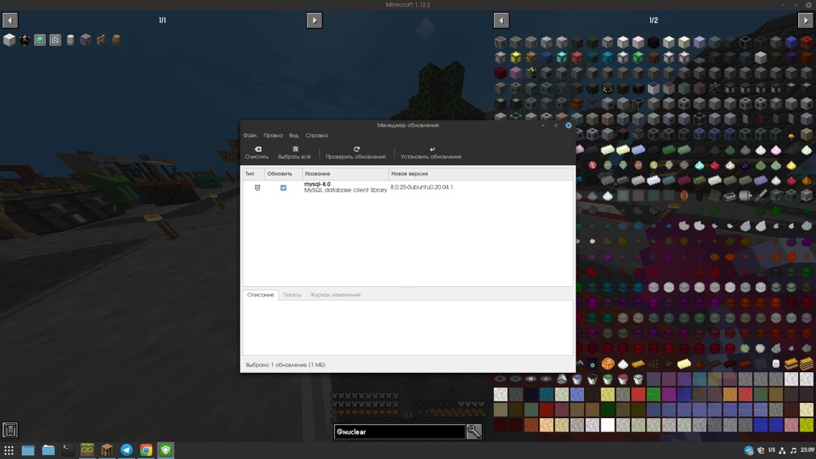Pick the round orange cookie-like item in item list

pyautogui.click(x=608, y=364)
